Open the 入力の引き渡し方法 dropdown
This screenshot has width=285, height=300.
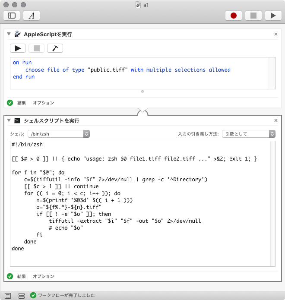pos(249,134)
